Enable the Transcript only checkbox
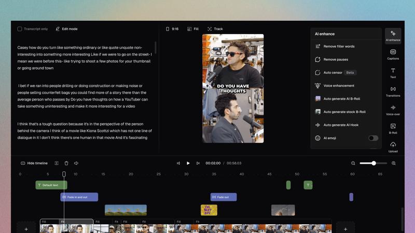 tap(20, 29)
